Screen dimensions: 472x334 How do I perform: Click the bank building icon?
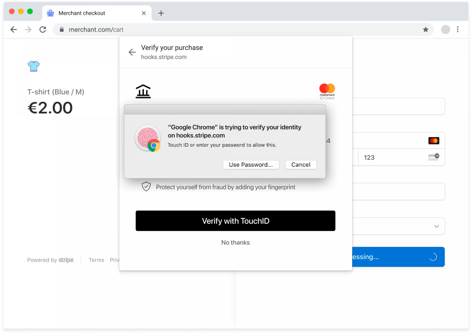point(143,91)
